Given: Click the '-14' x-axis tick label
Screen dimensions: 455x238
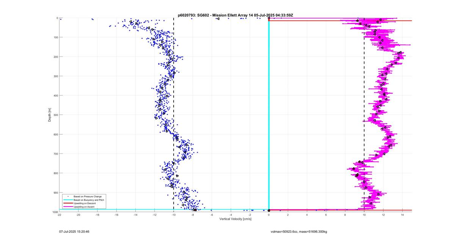Looking at the screenshot, I should [135, 215].
